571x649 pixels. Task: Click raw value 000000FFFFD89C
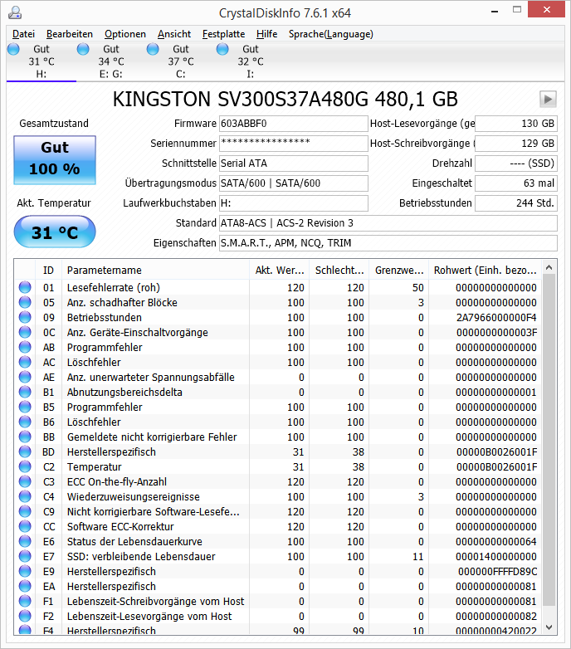(497, 571)
